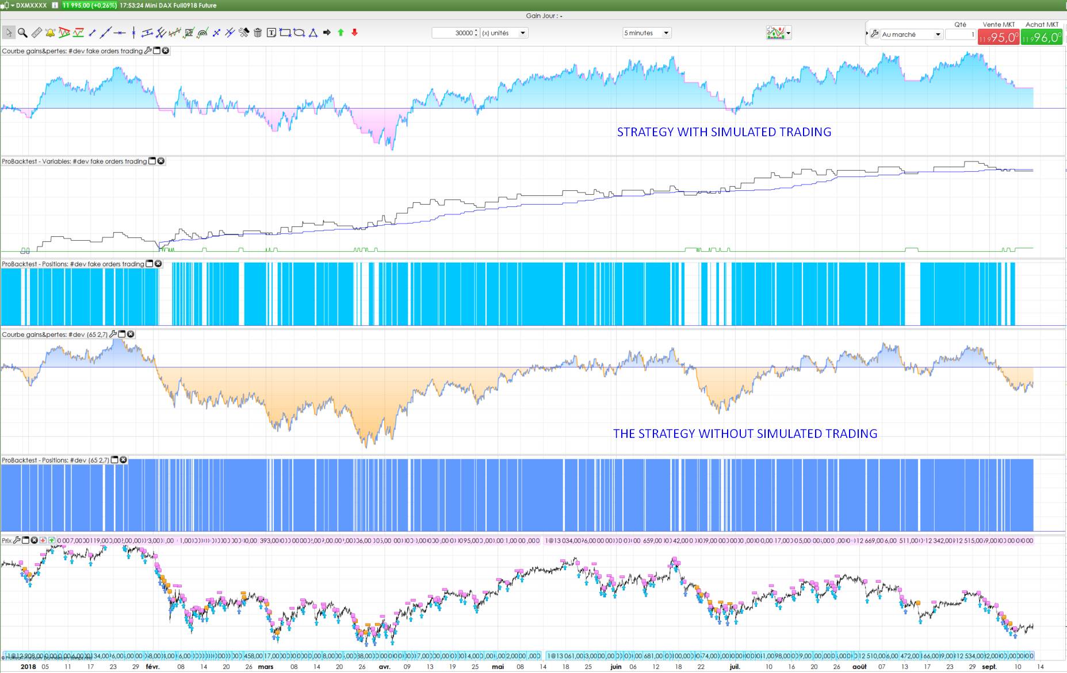Maximize the ProBacktest Variables panel

click(152, 161)
